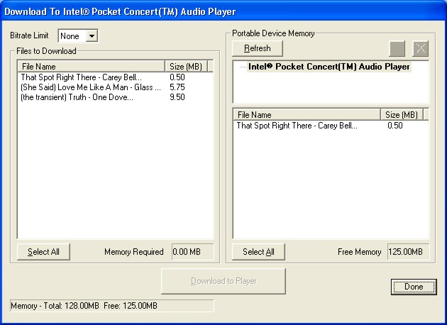This screenshot has width=447, height=325.
Task: Click the 0.50 size in device memory list
Action: (x=395, y=126)
